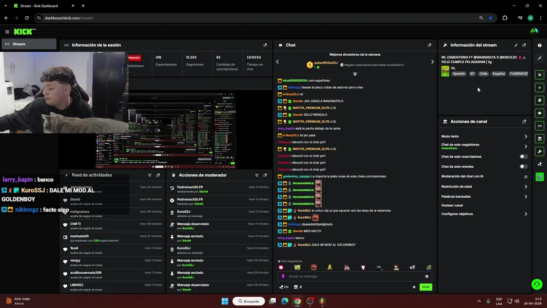Viewport: 547px width, 308px height.
Task: Click the IRL category thumbnail
Action: 445,71
